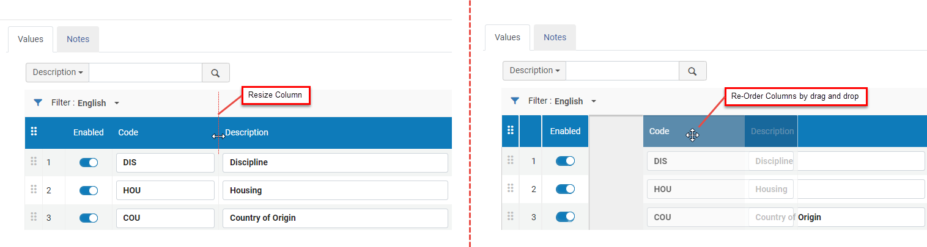The image size is (927, 247).
Task: Click the row 1 drag handle in right table
Action: [x=511, y=160]
